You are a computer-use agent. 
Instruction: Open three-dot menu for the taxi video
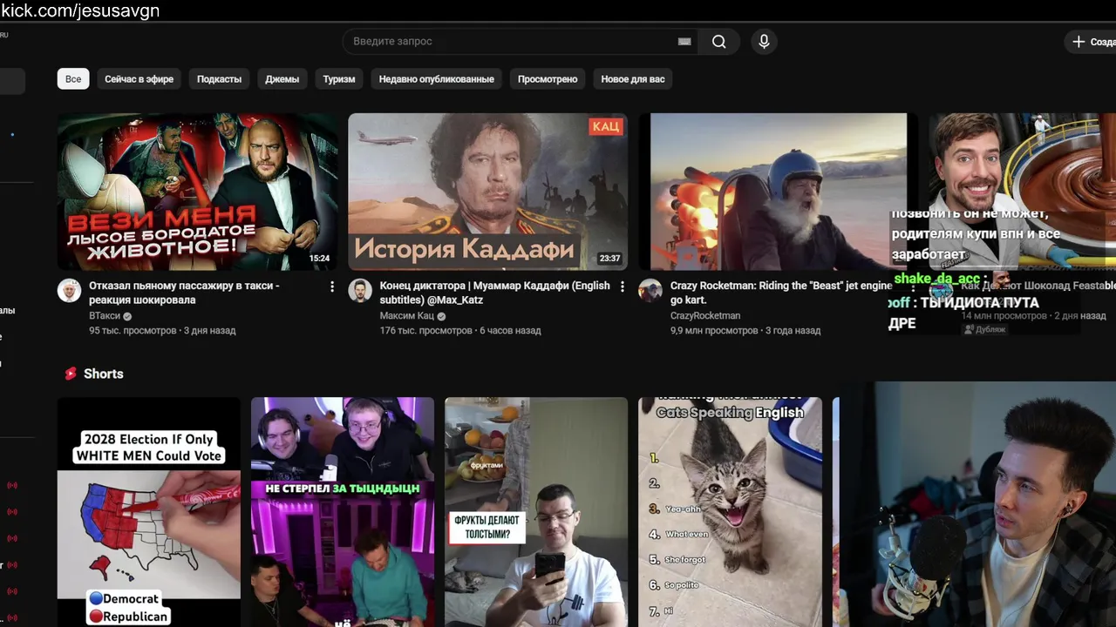(332, 287)
